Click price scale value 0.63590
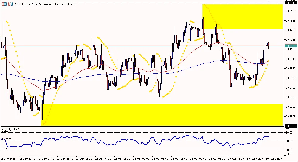The height and width of the screenshot is (162, 298). click(291, 107)
